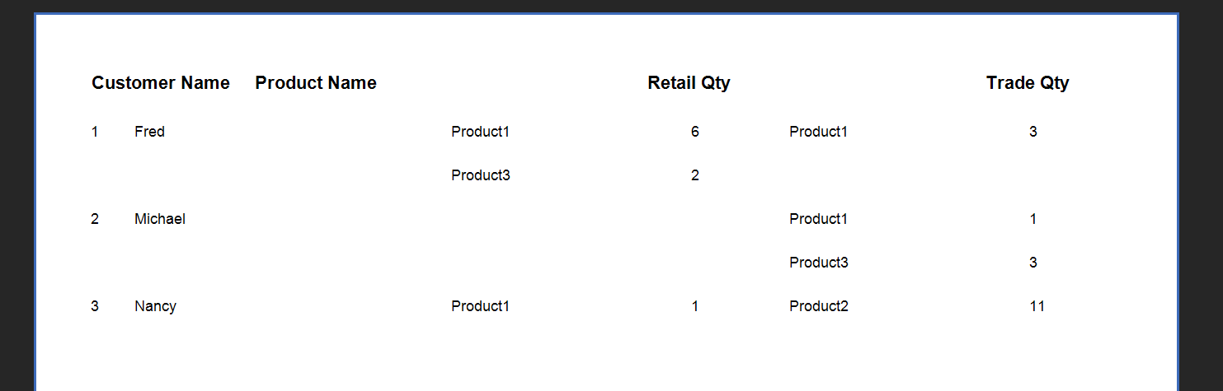The height and width of the screenshot is (391, 1223).
Task: Select the Trade Qty column header
Action: click(x=1028, y=83)
